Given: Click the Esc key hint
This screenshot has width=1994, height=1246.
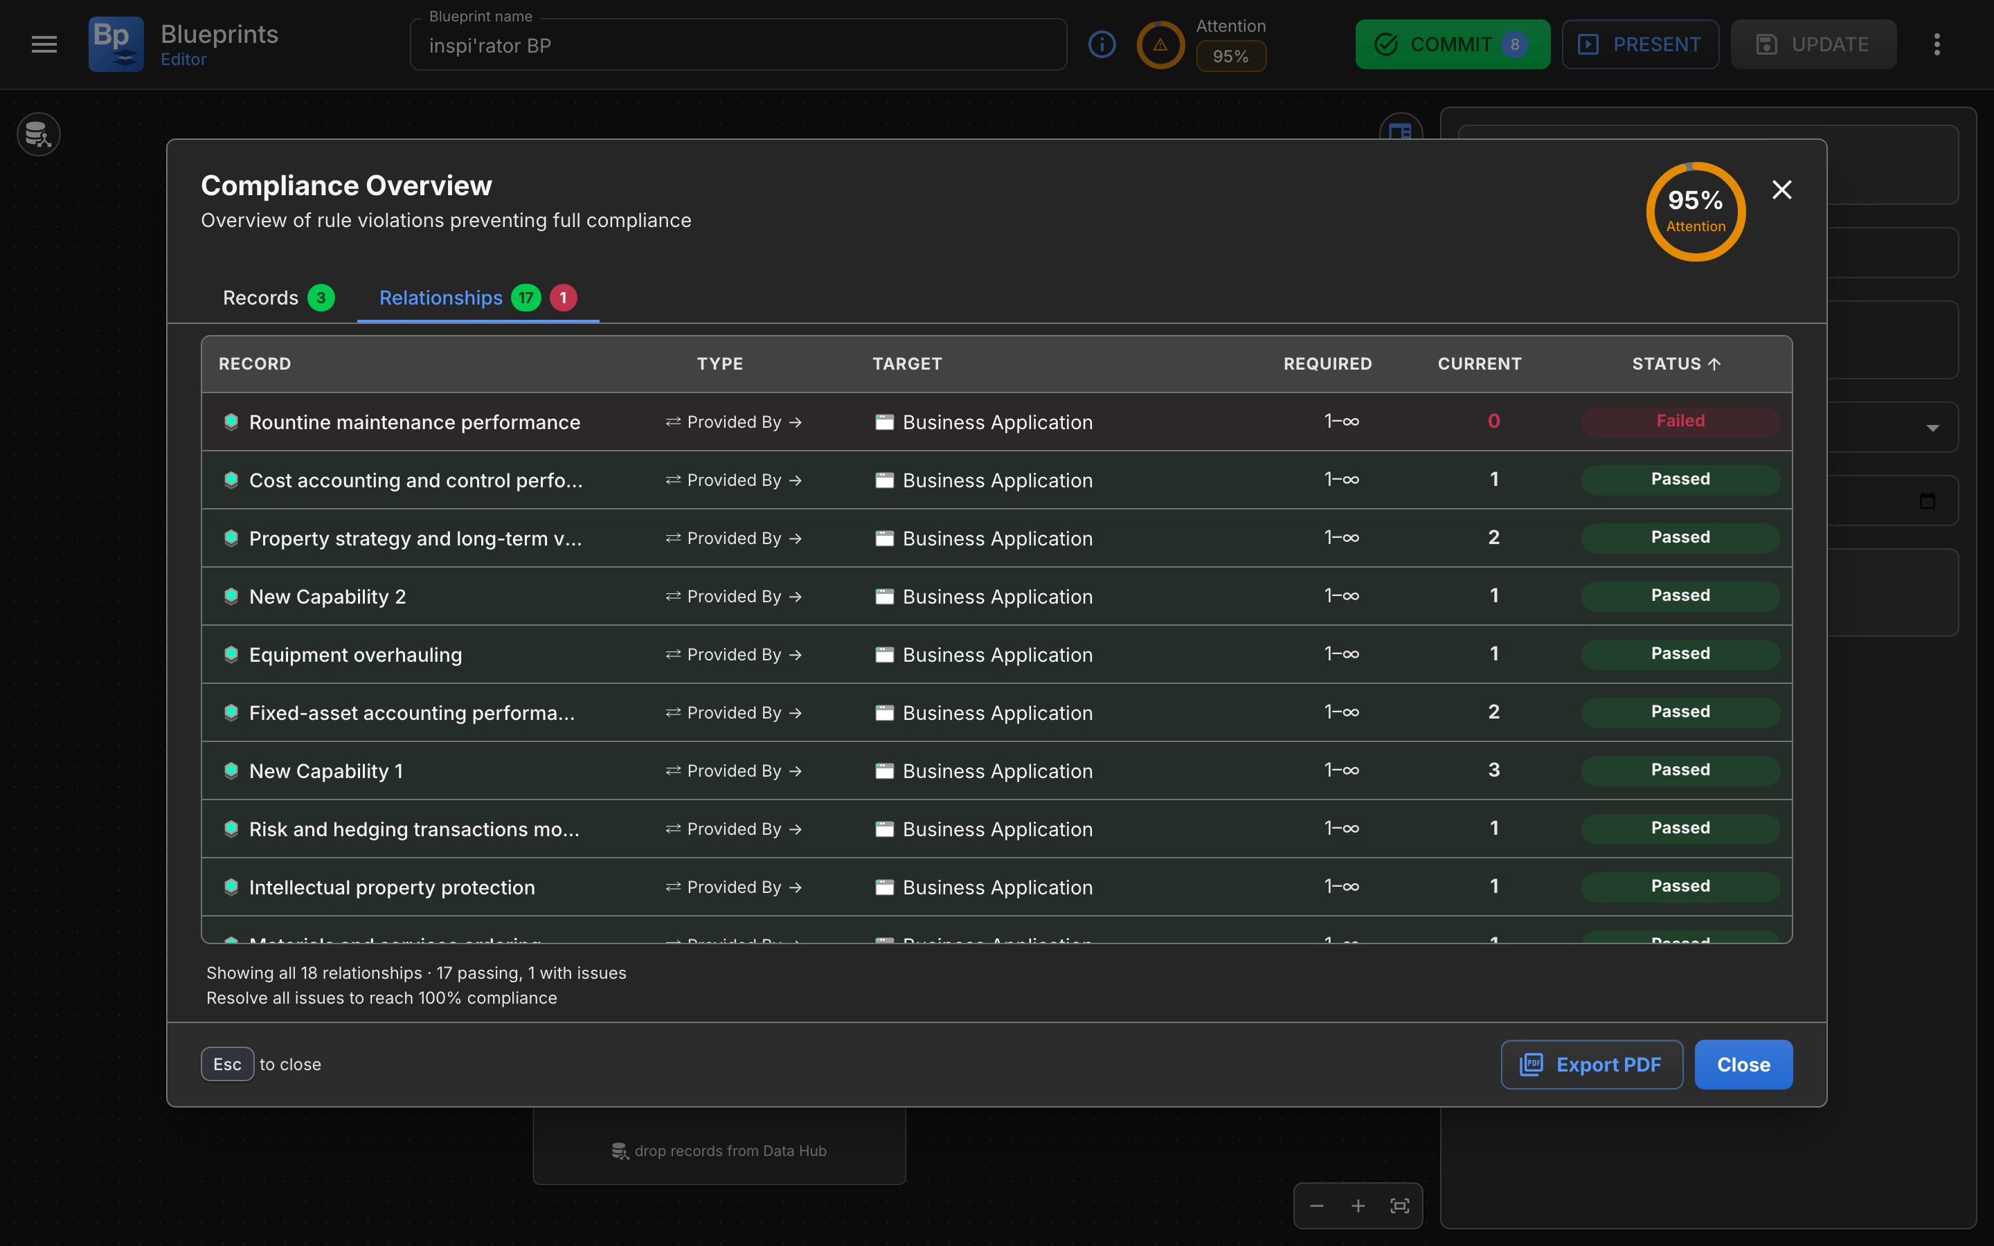Looking at the screenshot, I should tap(227, 1064).
